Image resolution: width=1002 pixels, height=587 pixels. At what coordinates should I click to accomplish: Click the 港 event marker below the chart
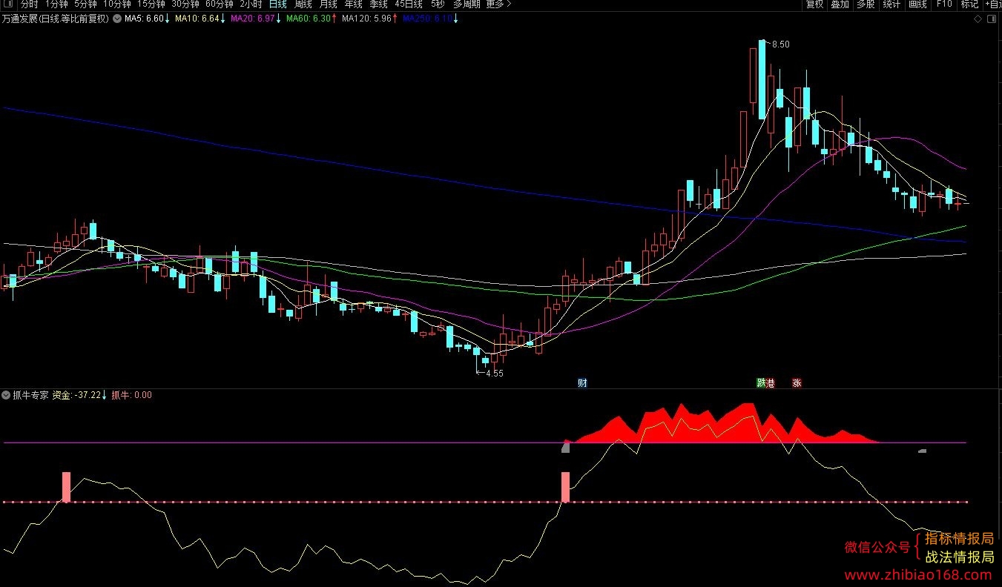point(770,383)
